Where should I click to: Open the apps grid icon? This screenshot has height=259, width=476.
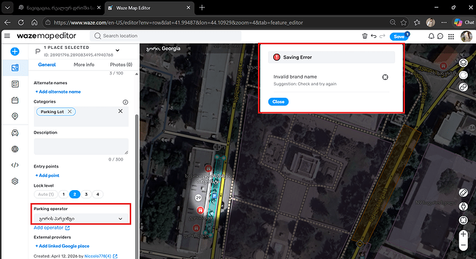(x=451, y=37)
